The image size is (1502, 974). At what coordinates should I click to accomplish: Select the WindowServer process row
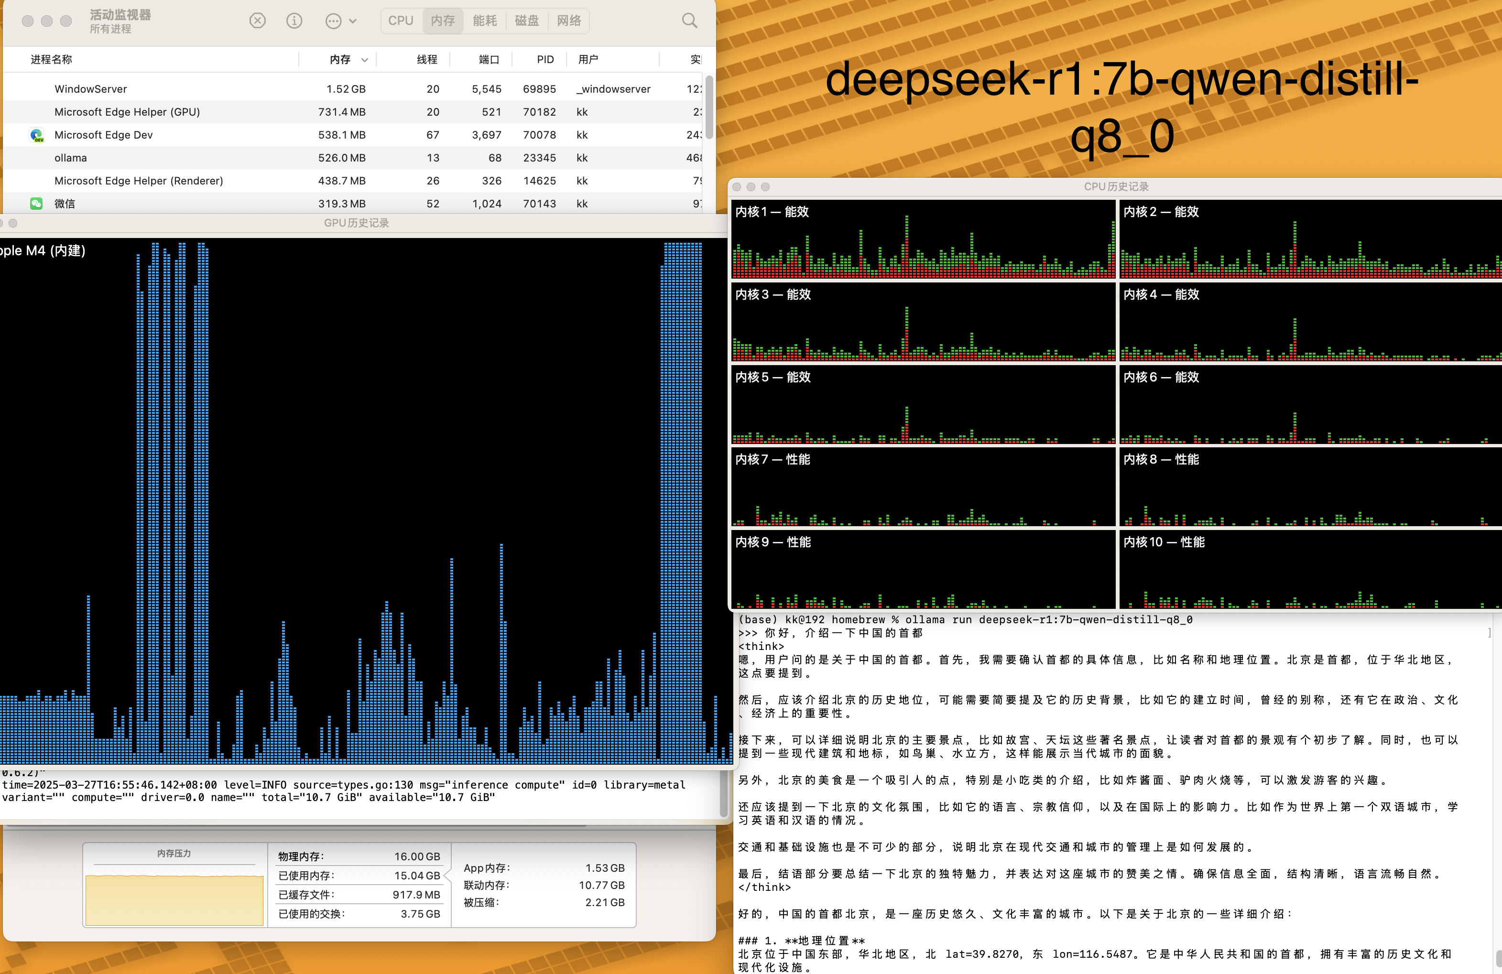[91, 89]
